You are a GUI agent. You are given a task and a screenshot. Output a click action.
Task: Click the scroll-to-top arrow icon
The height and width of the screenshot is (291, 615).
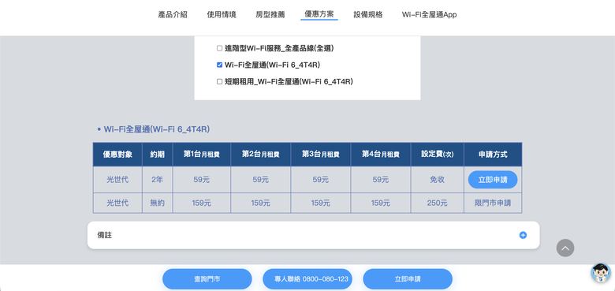coord(565,248)
